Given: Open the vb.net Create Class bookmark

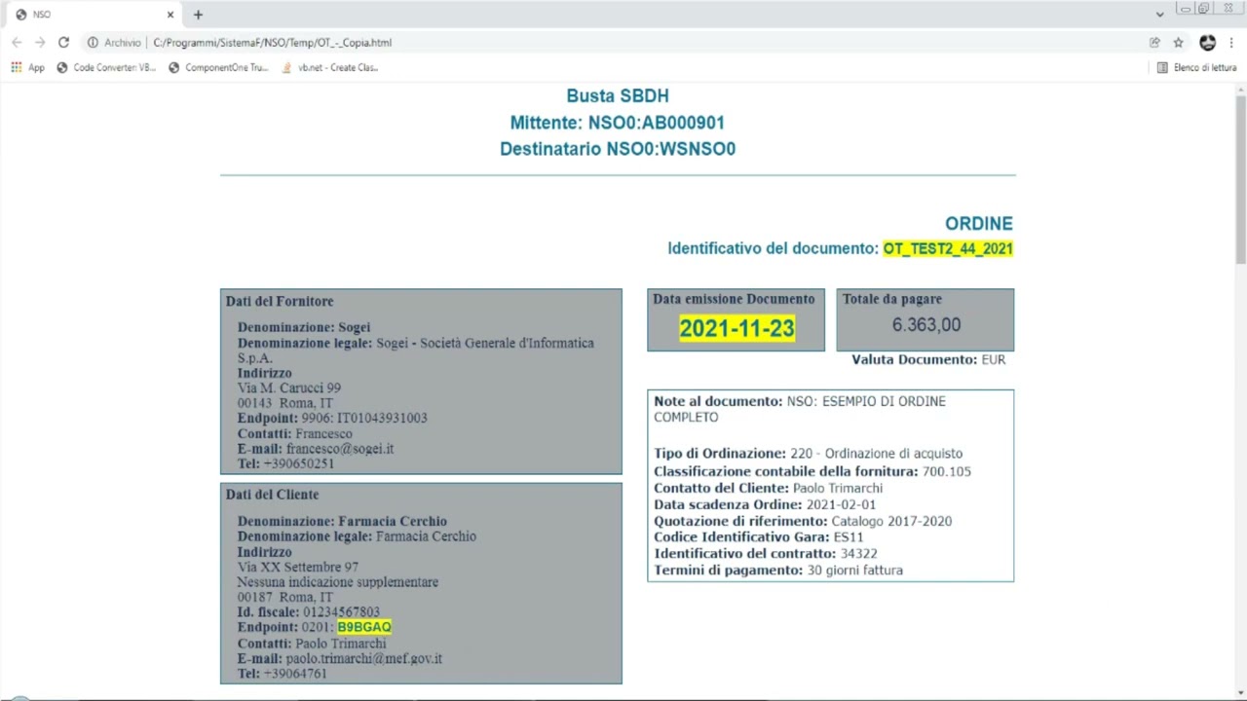Looking at the screenshot, I should pyautogui.click(x=329, y=67).
